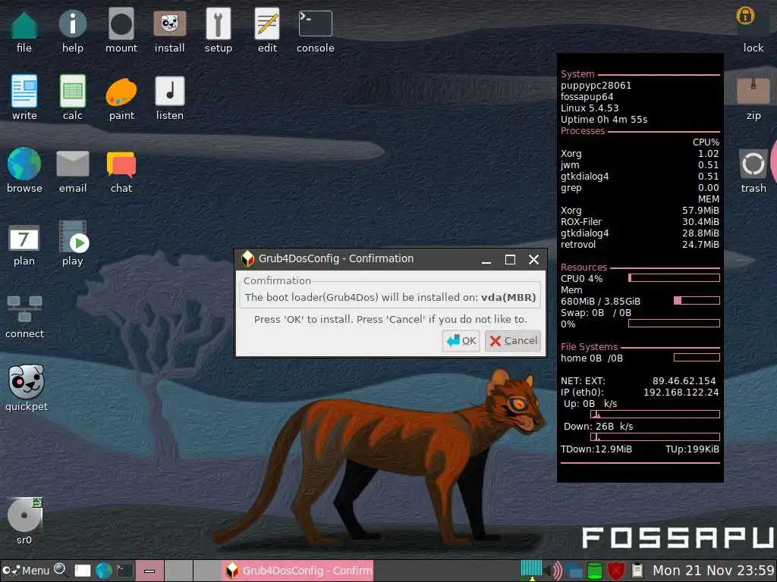Click the taskbar magnifier search icon
777x582 pixels.
[x=61, y=570]
